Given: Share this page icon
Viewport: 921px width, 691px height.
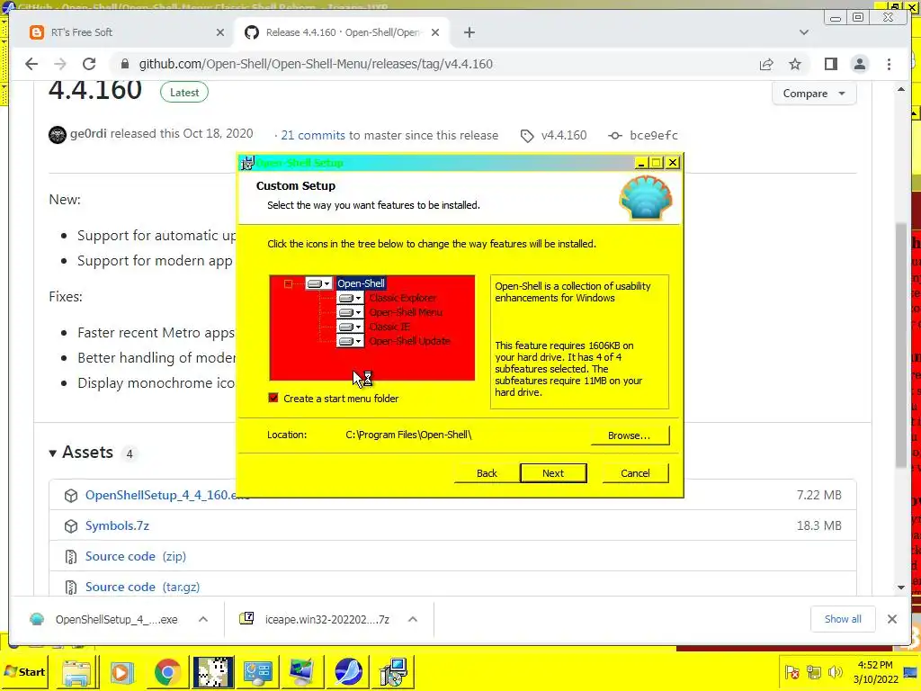Looking at the screenshot, I should tap(766, 64).
